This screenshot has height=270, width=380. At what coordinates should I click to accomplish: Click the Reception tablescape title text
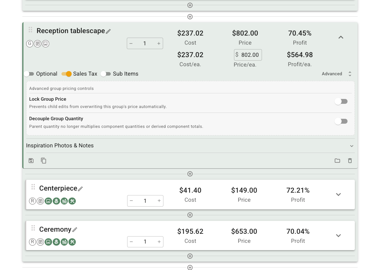point(71,31)
